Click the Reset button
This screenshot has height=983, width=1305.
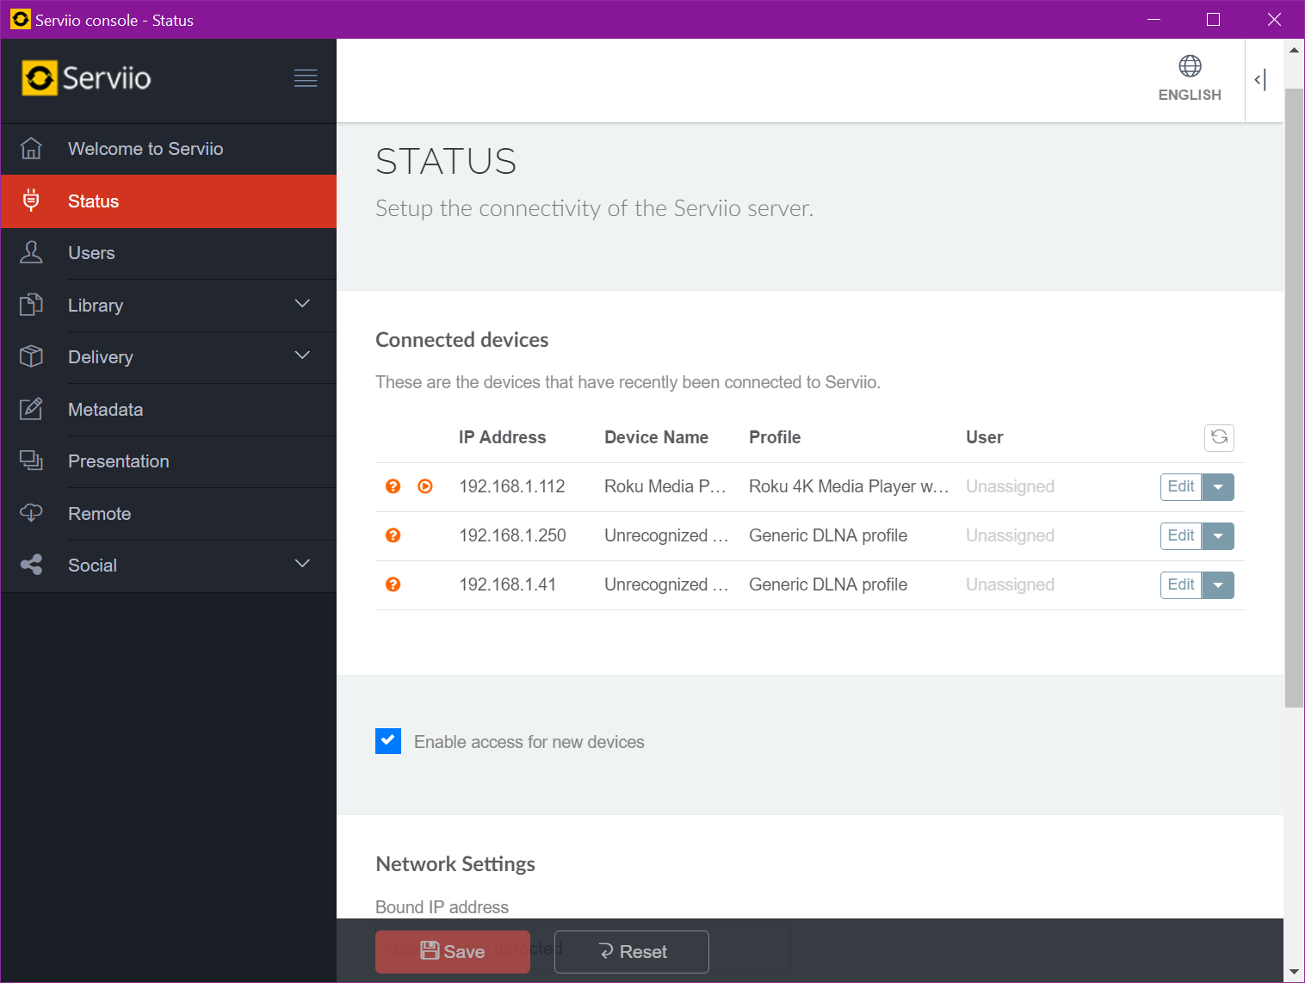click(x=632, y=951)
